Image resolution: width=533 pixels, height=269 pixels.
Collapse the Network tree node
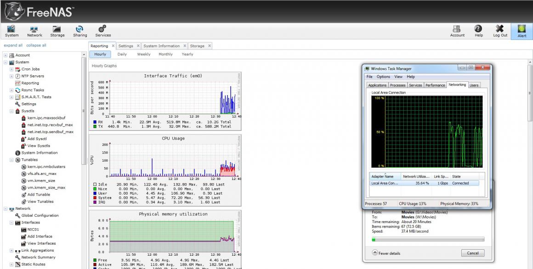[5, 208]
